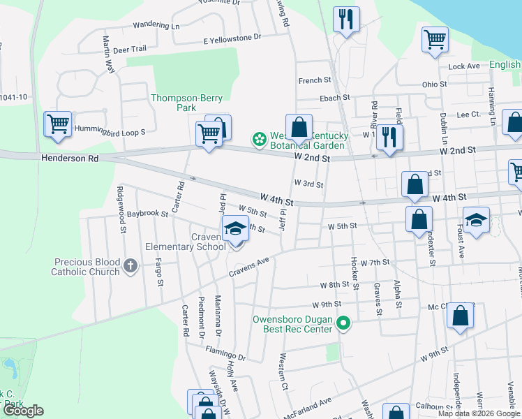The image size is (522, 419).
Task: Click the E Yellowstone Dr label
Action: tap(232, 38)
